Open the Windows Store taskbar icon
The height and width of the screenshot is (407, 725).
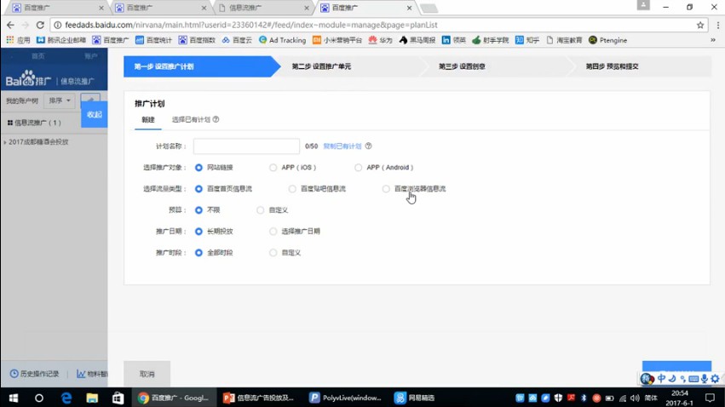click(x=118, y=398)
